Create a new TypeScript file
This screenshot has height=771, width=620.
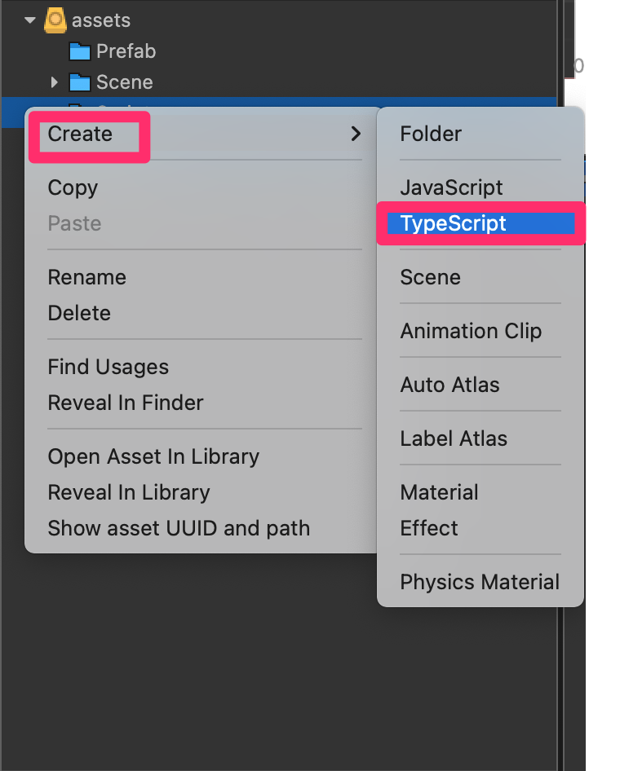[453, 223]
